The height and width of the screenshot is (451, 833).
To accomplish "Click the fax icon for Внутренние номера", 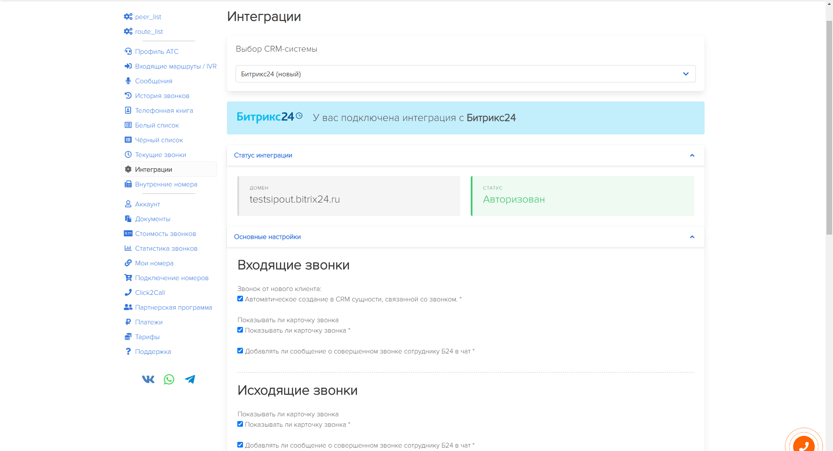I will [128, 184].
